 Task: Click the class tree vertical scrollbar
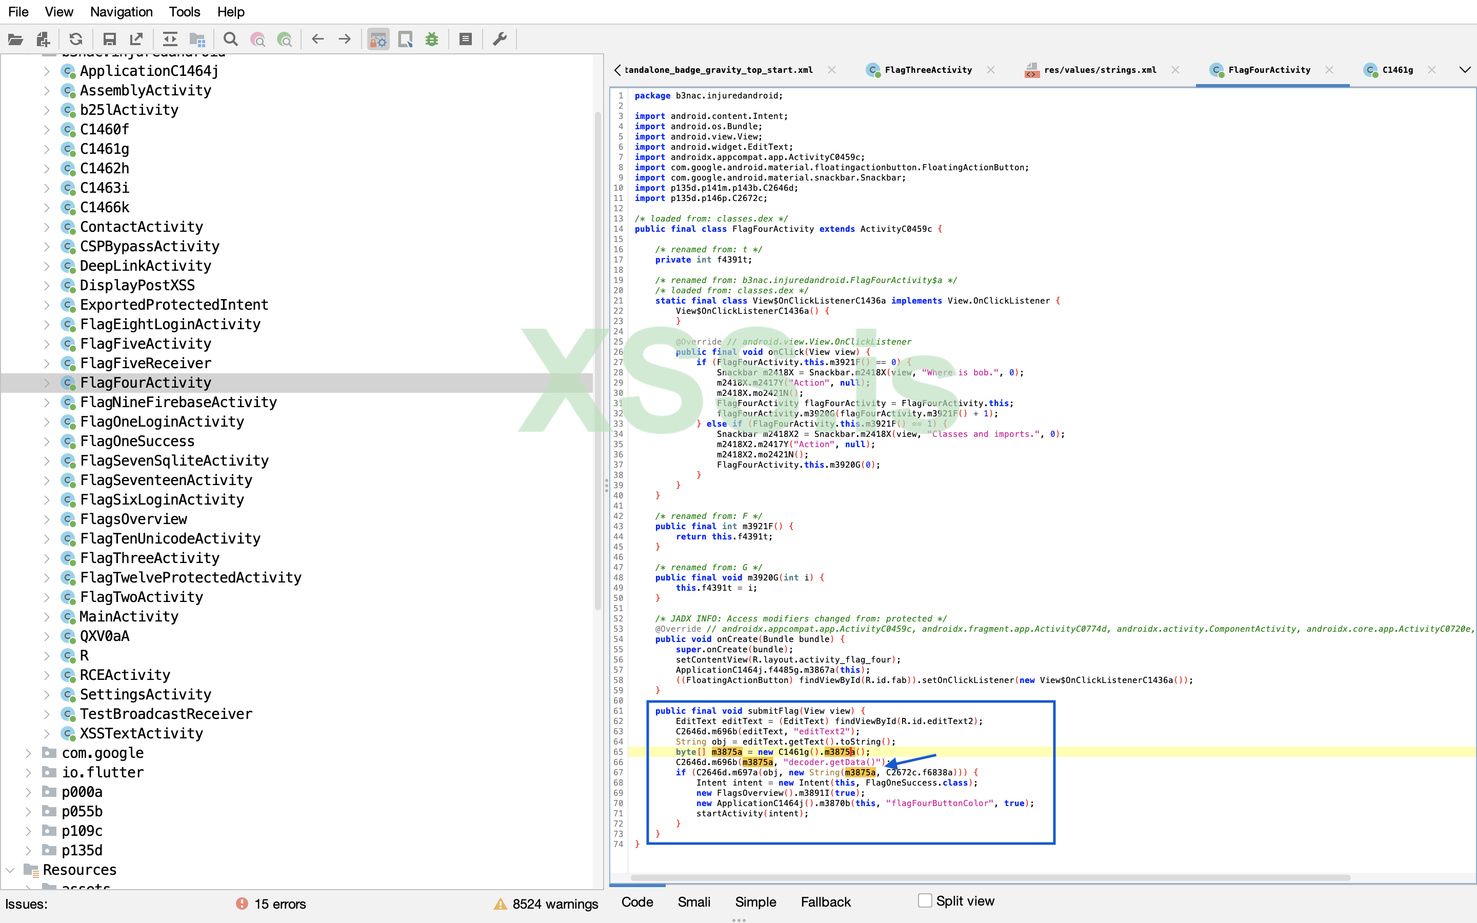click(597, 360)
